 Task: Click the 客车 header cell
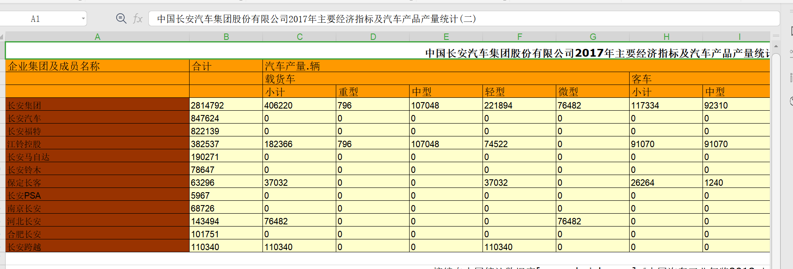click(x=700, y=79)
